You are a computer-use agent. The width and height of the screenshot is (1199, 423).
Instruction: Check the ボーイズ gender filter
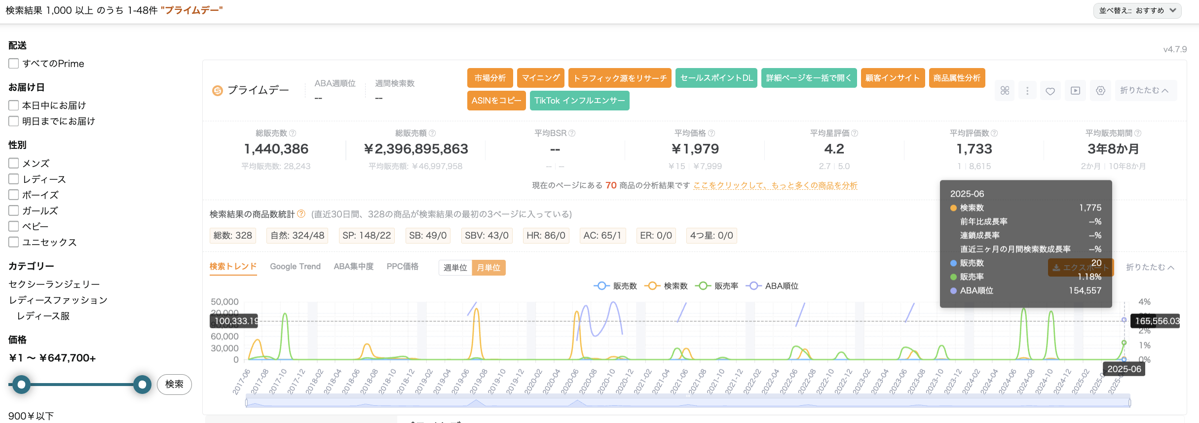[x=14, y=195]
